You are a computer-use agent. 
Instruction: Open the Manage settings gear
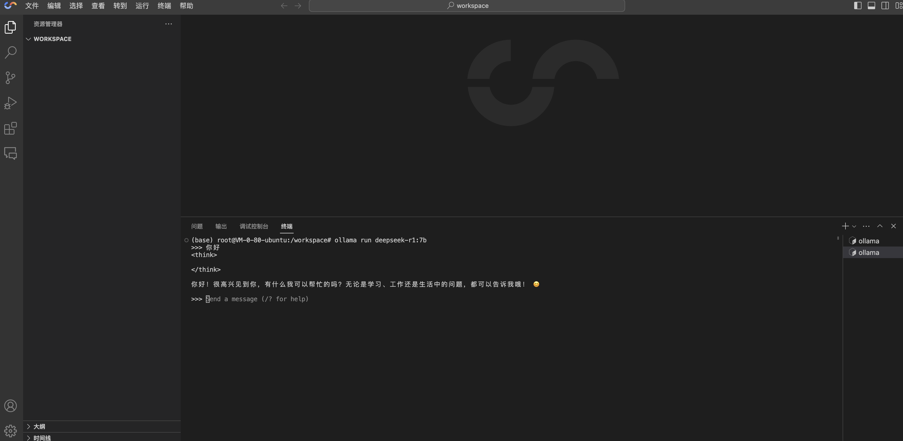(x=11, y=431)
